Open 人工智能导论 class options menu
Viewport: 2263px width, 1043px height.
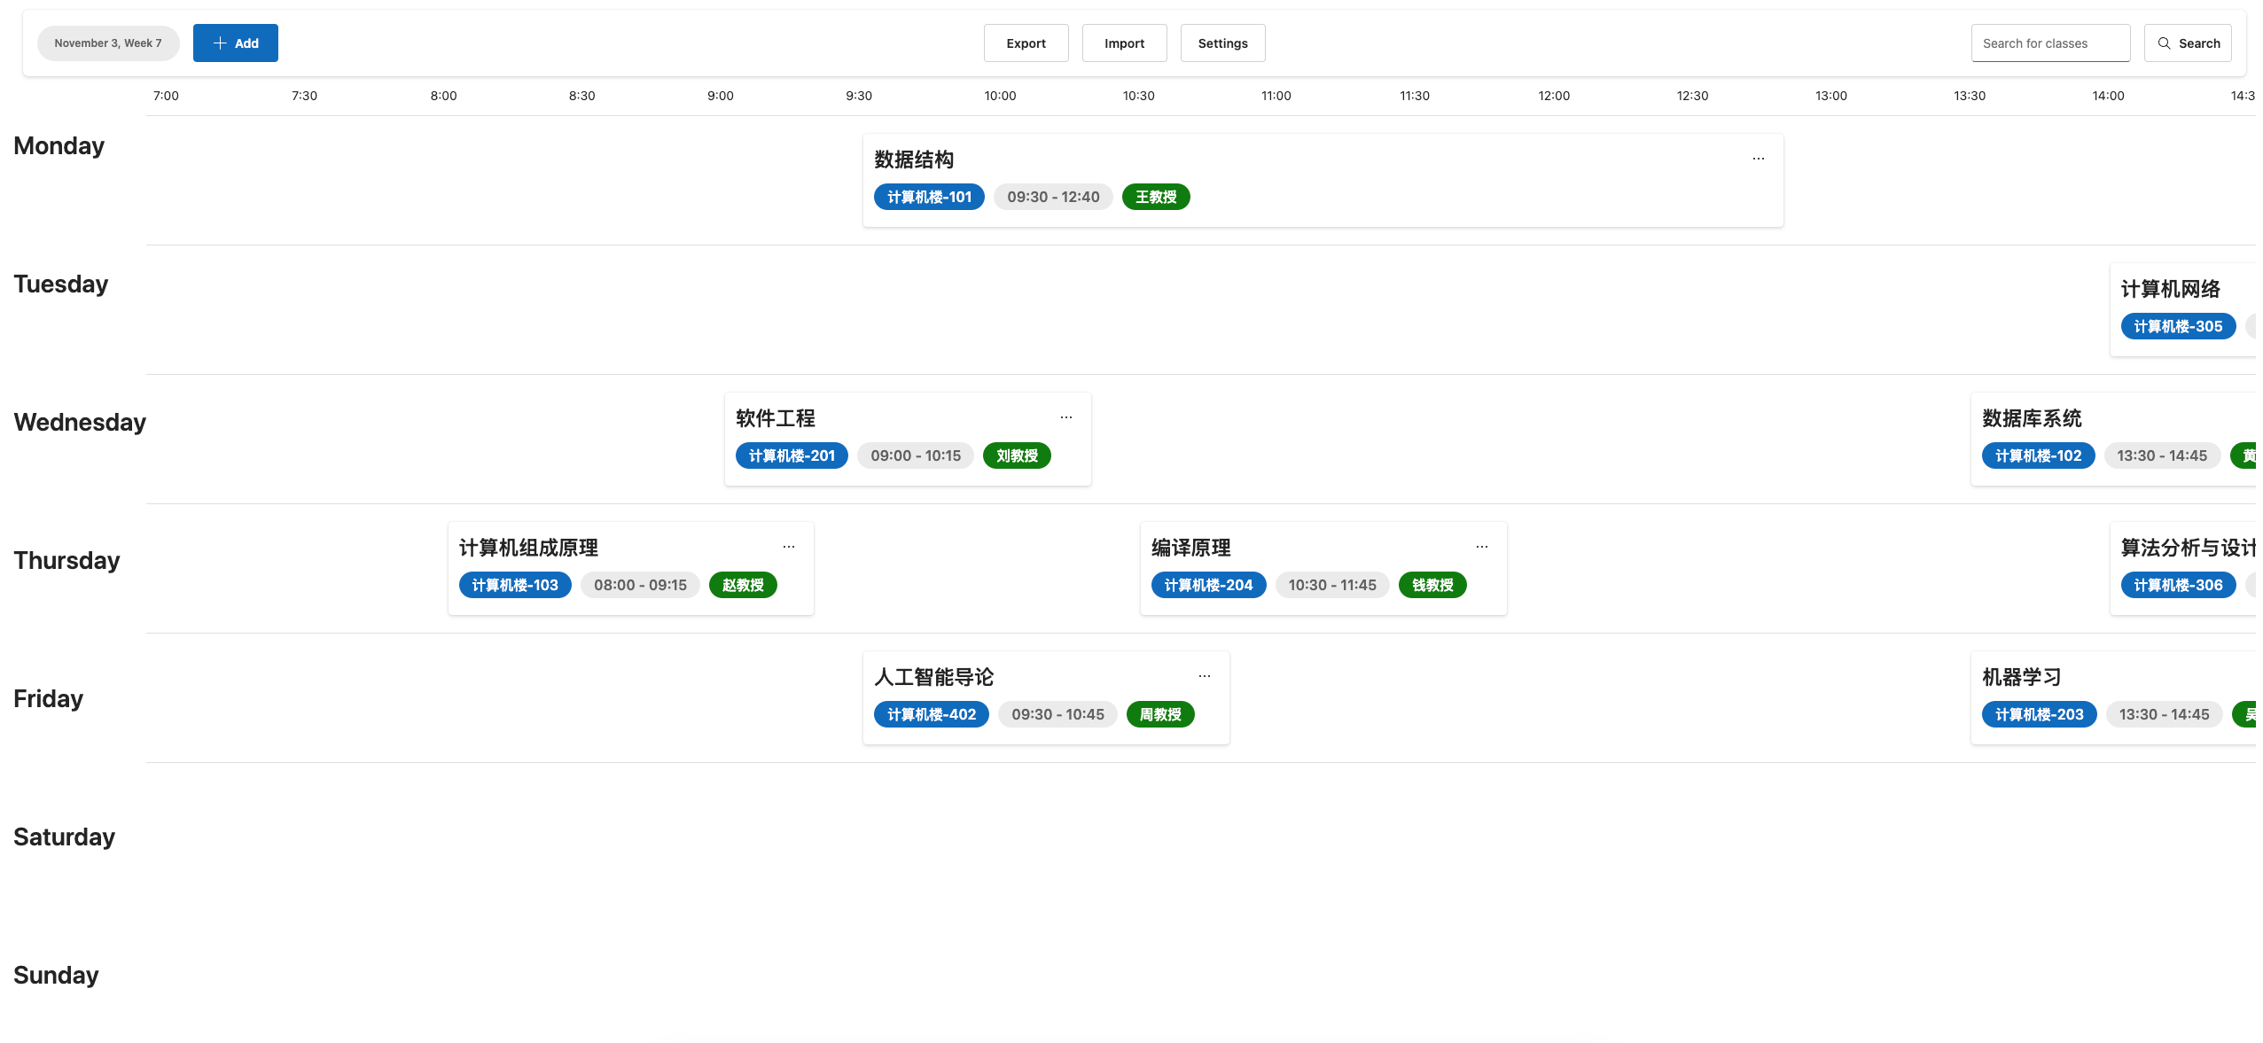pyautogui.click(x=1206, y=677)
